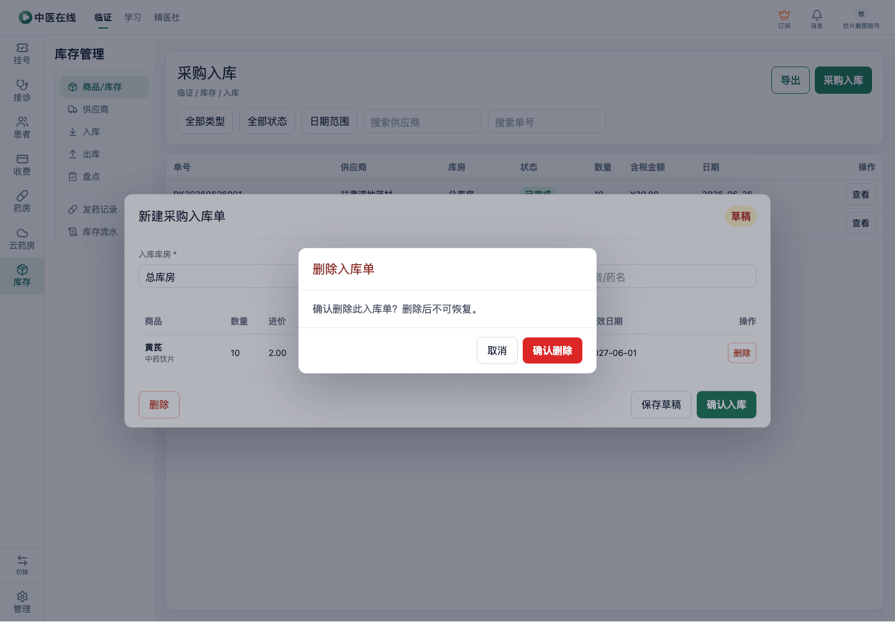This screenshot has width=895, height=622.
Task: Cancel deletion with 取消 button
Action: pos(497,350)
